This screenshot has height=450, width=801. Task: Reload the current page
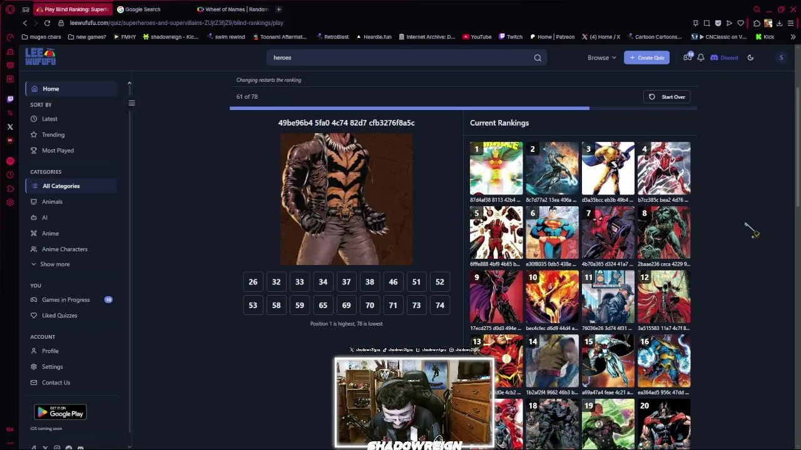[x=47, y=23]
